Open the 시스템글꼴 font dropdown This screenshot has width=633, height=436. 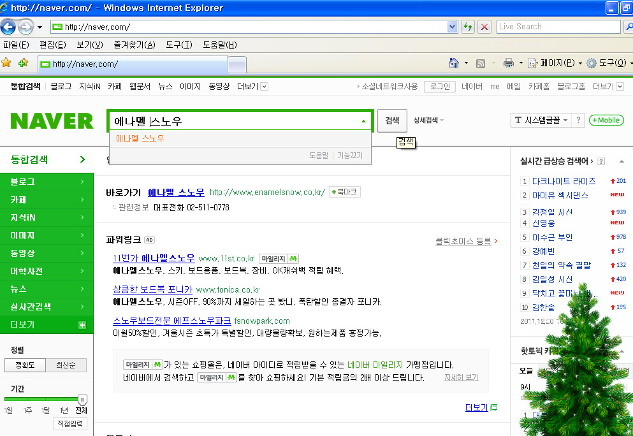(541, 120)
